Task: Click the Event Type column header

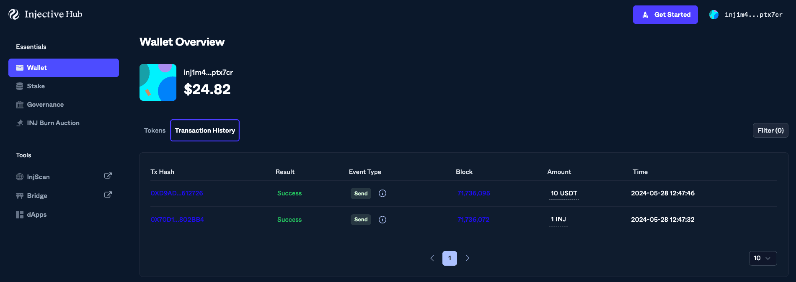Action: pos(365,172)
